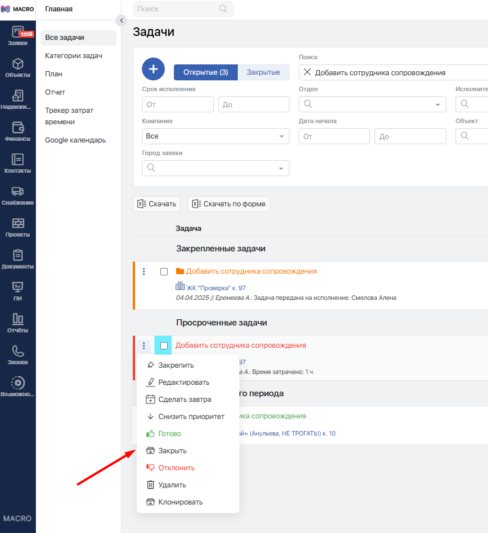Image resolution: width=488 pixels, height=533 pixels.
Task: Select Готово in the context menu
Action: pyautogui.click(x=169, y=434)
